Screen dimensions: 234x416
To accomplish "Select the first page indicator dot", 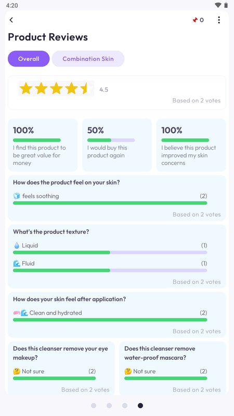I will (x=94, y=406).
